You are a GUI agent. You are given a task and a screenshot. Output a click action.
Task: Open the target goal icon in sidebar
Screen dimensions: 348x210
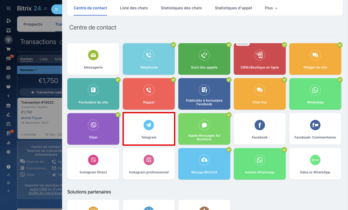pos(8,77)
